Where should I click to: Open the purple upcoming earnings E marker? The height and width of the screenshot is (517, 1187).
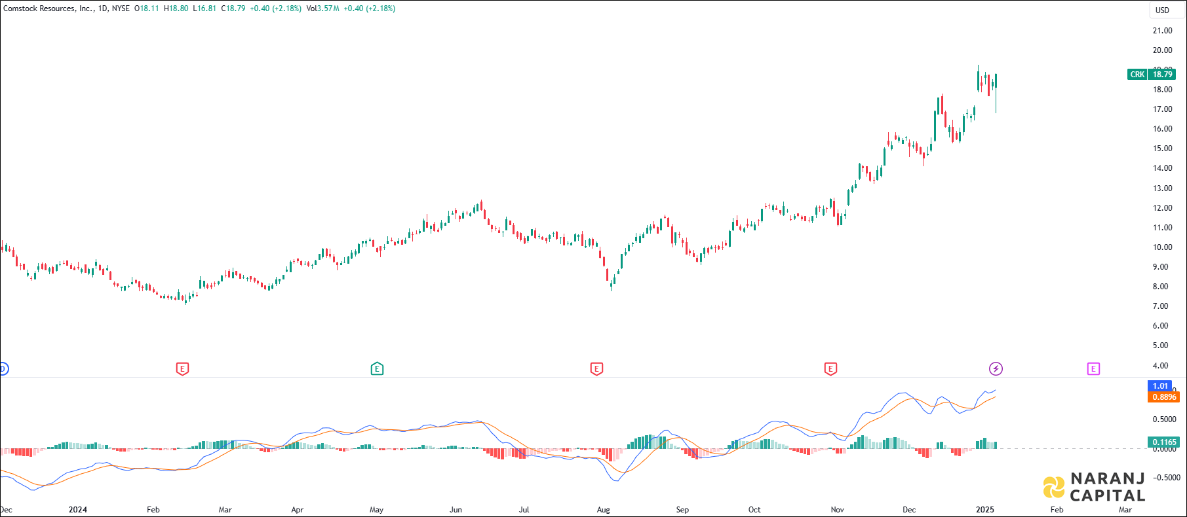[x=1093, y=369]
